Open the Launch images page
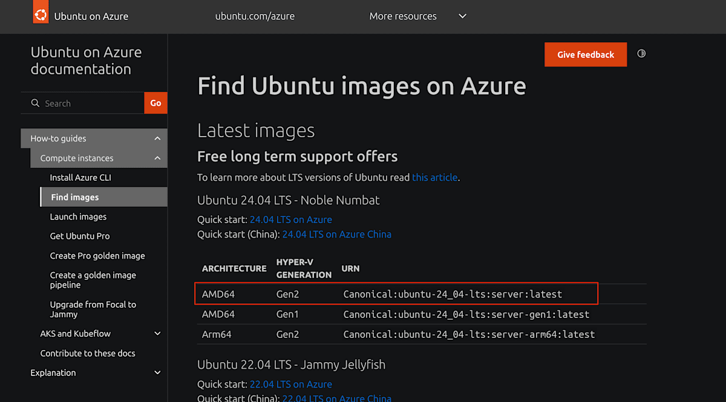 [78, 216]
